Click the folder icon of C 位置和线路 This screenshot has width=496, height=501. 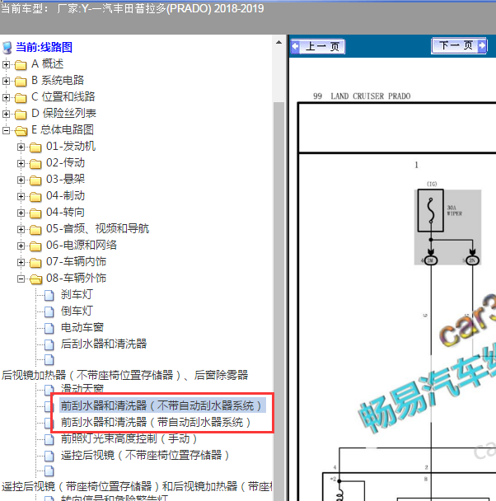point(21,98)
